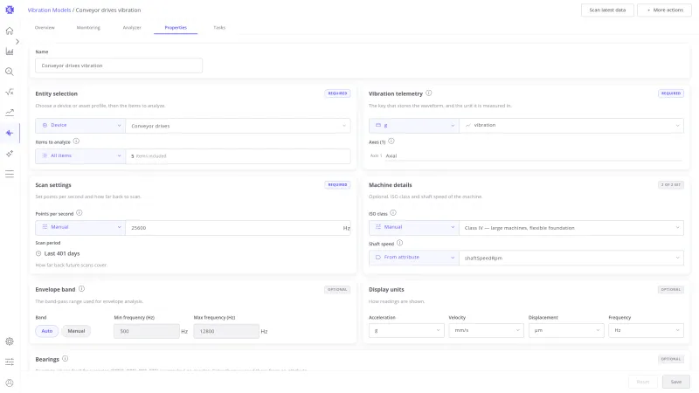
Task: Open the Conveyor drives profile dropdown
Action: tap(238, 126)
